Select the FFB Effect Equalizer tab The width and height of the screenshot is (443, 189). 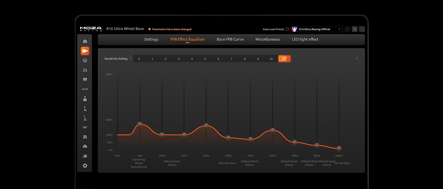point(188,39)
